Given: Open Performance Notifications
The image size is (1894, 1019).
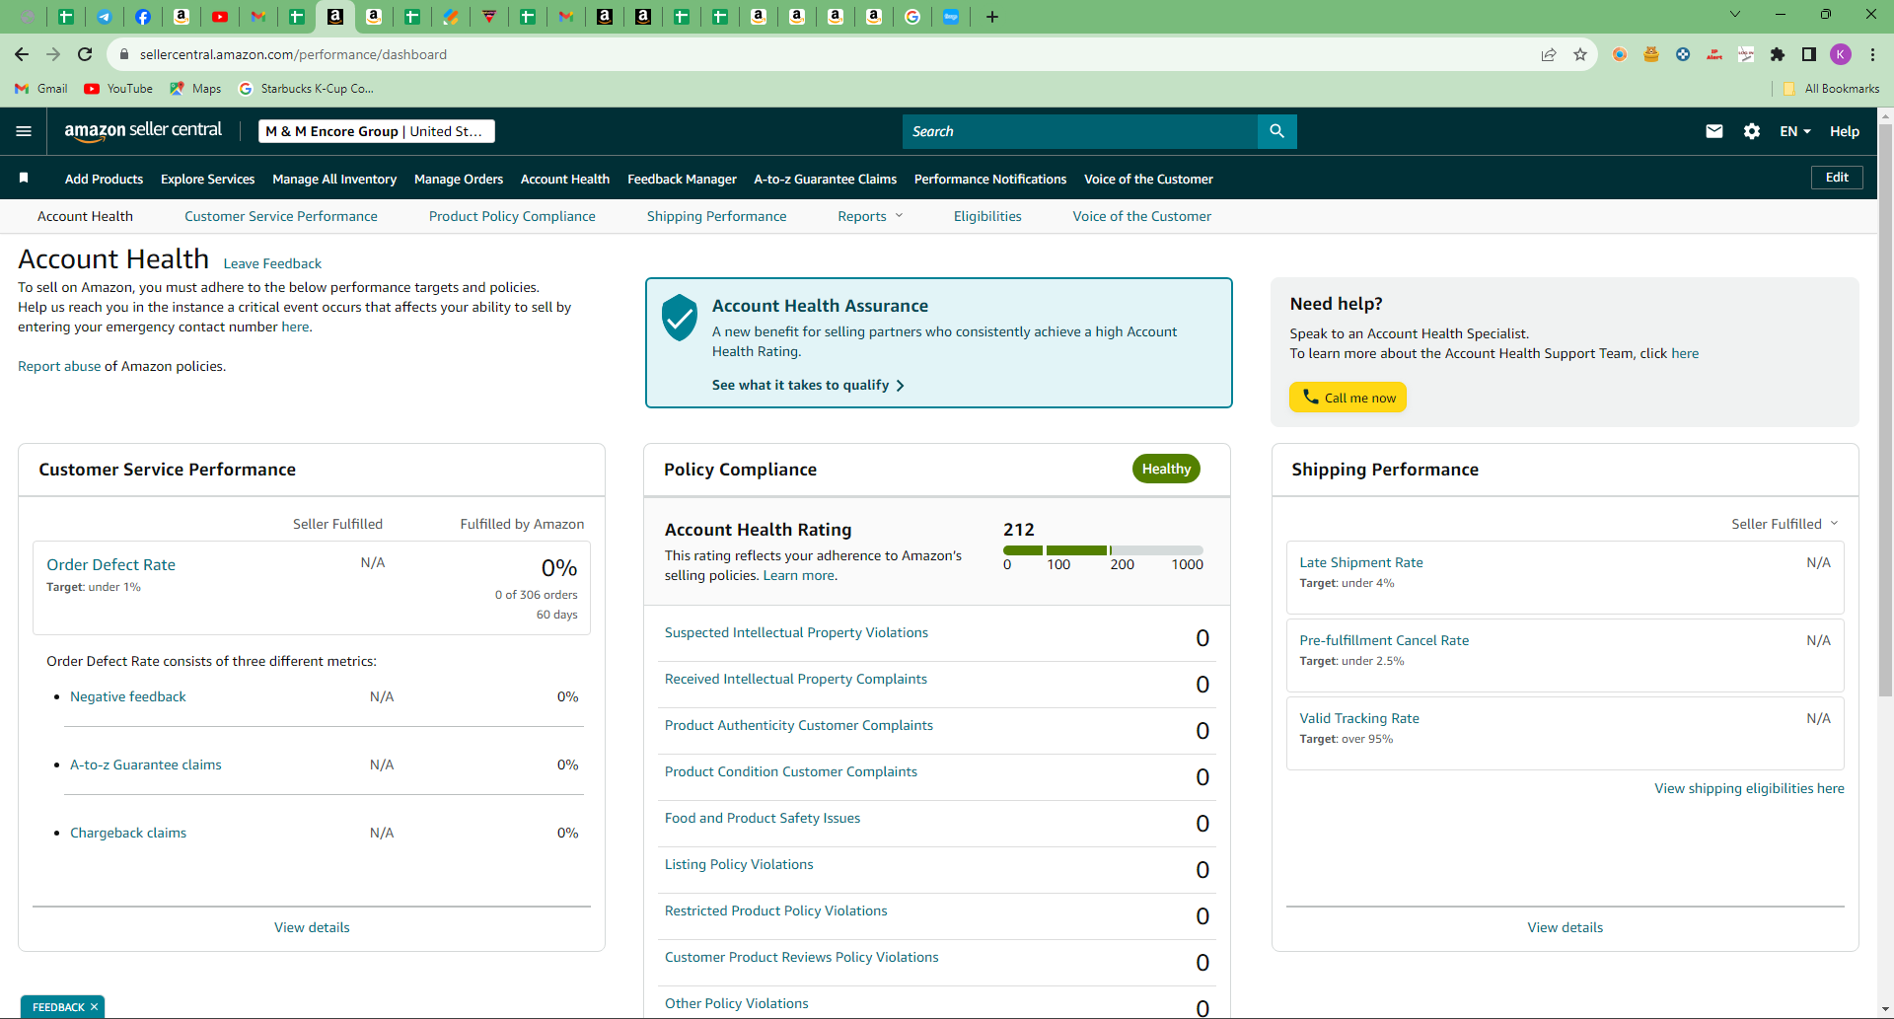Looking at the screenshot, I should tap(990, 179).
